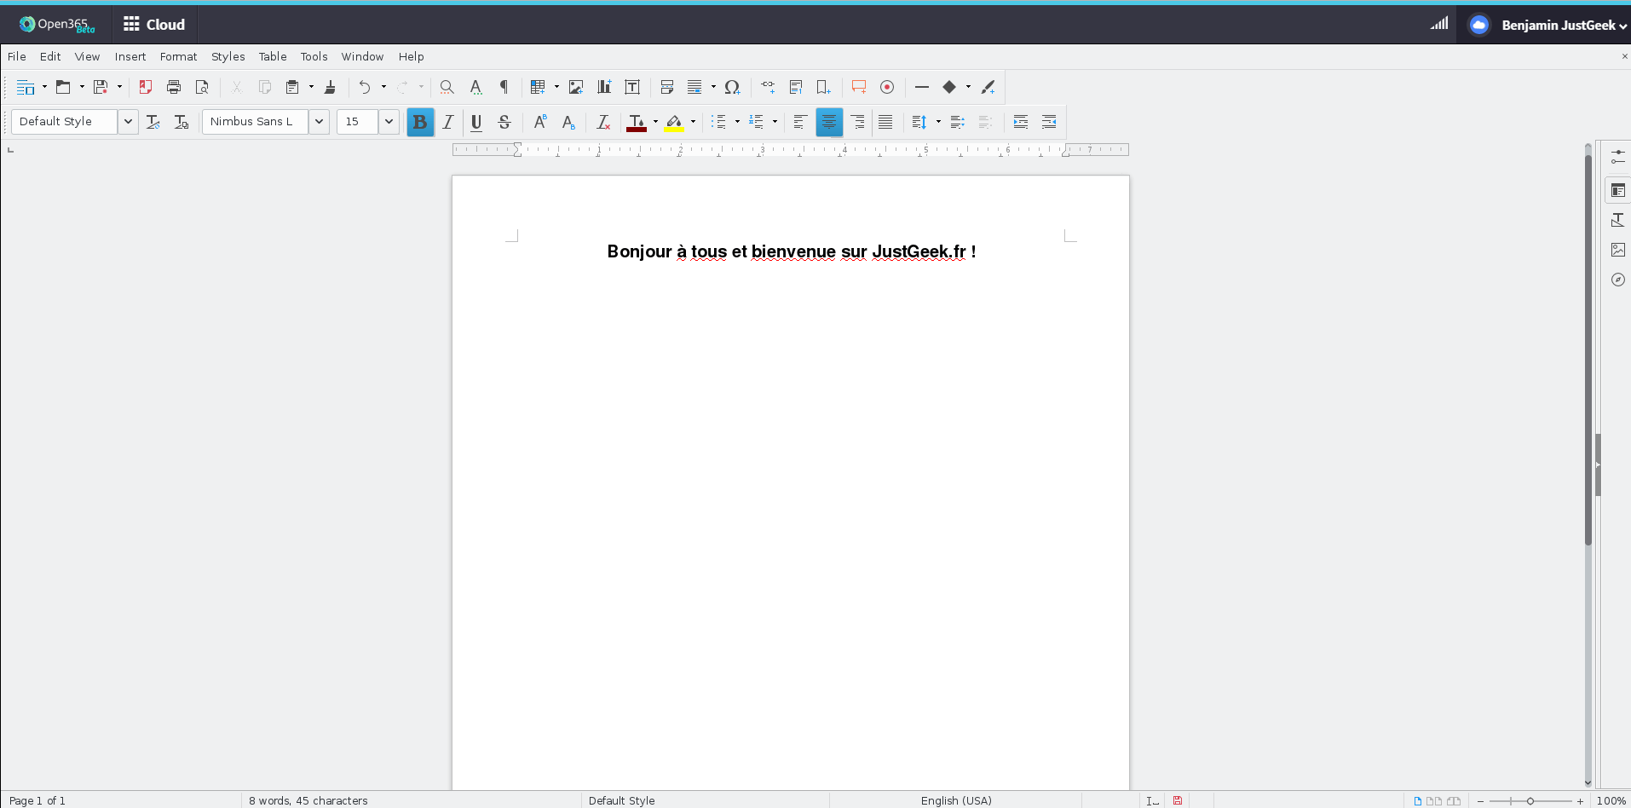Open Print Preview
The image size is (1631, 808).
[202, 87]
